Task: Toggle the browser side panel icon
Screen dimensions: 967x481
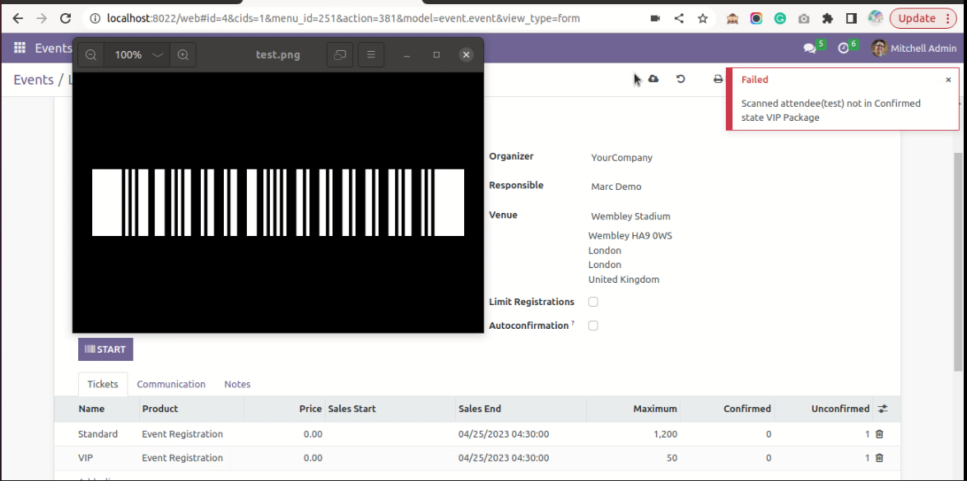Action: click(851, 18)
